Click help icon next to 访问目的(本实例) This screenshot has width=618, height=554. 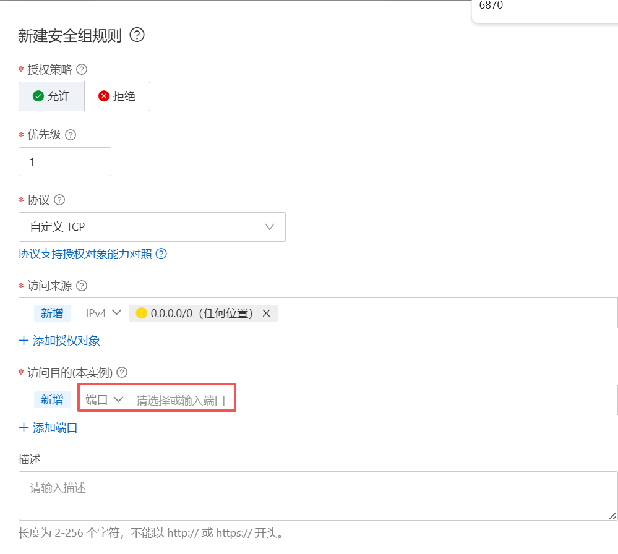point(122,372)
